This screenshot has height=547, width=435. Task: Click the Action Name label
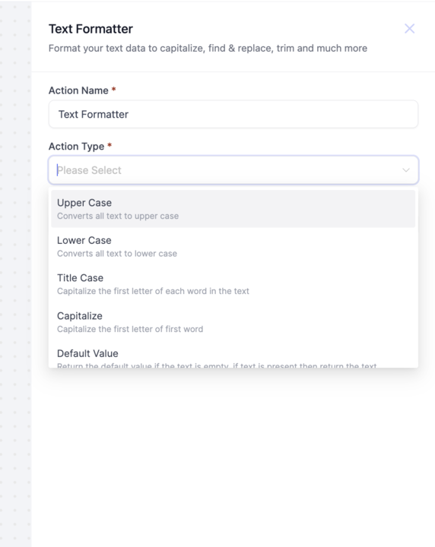point(78,90)
